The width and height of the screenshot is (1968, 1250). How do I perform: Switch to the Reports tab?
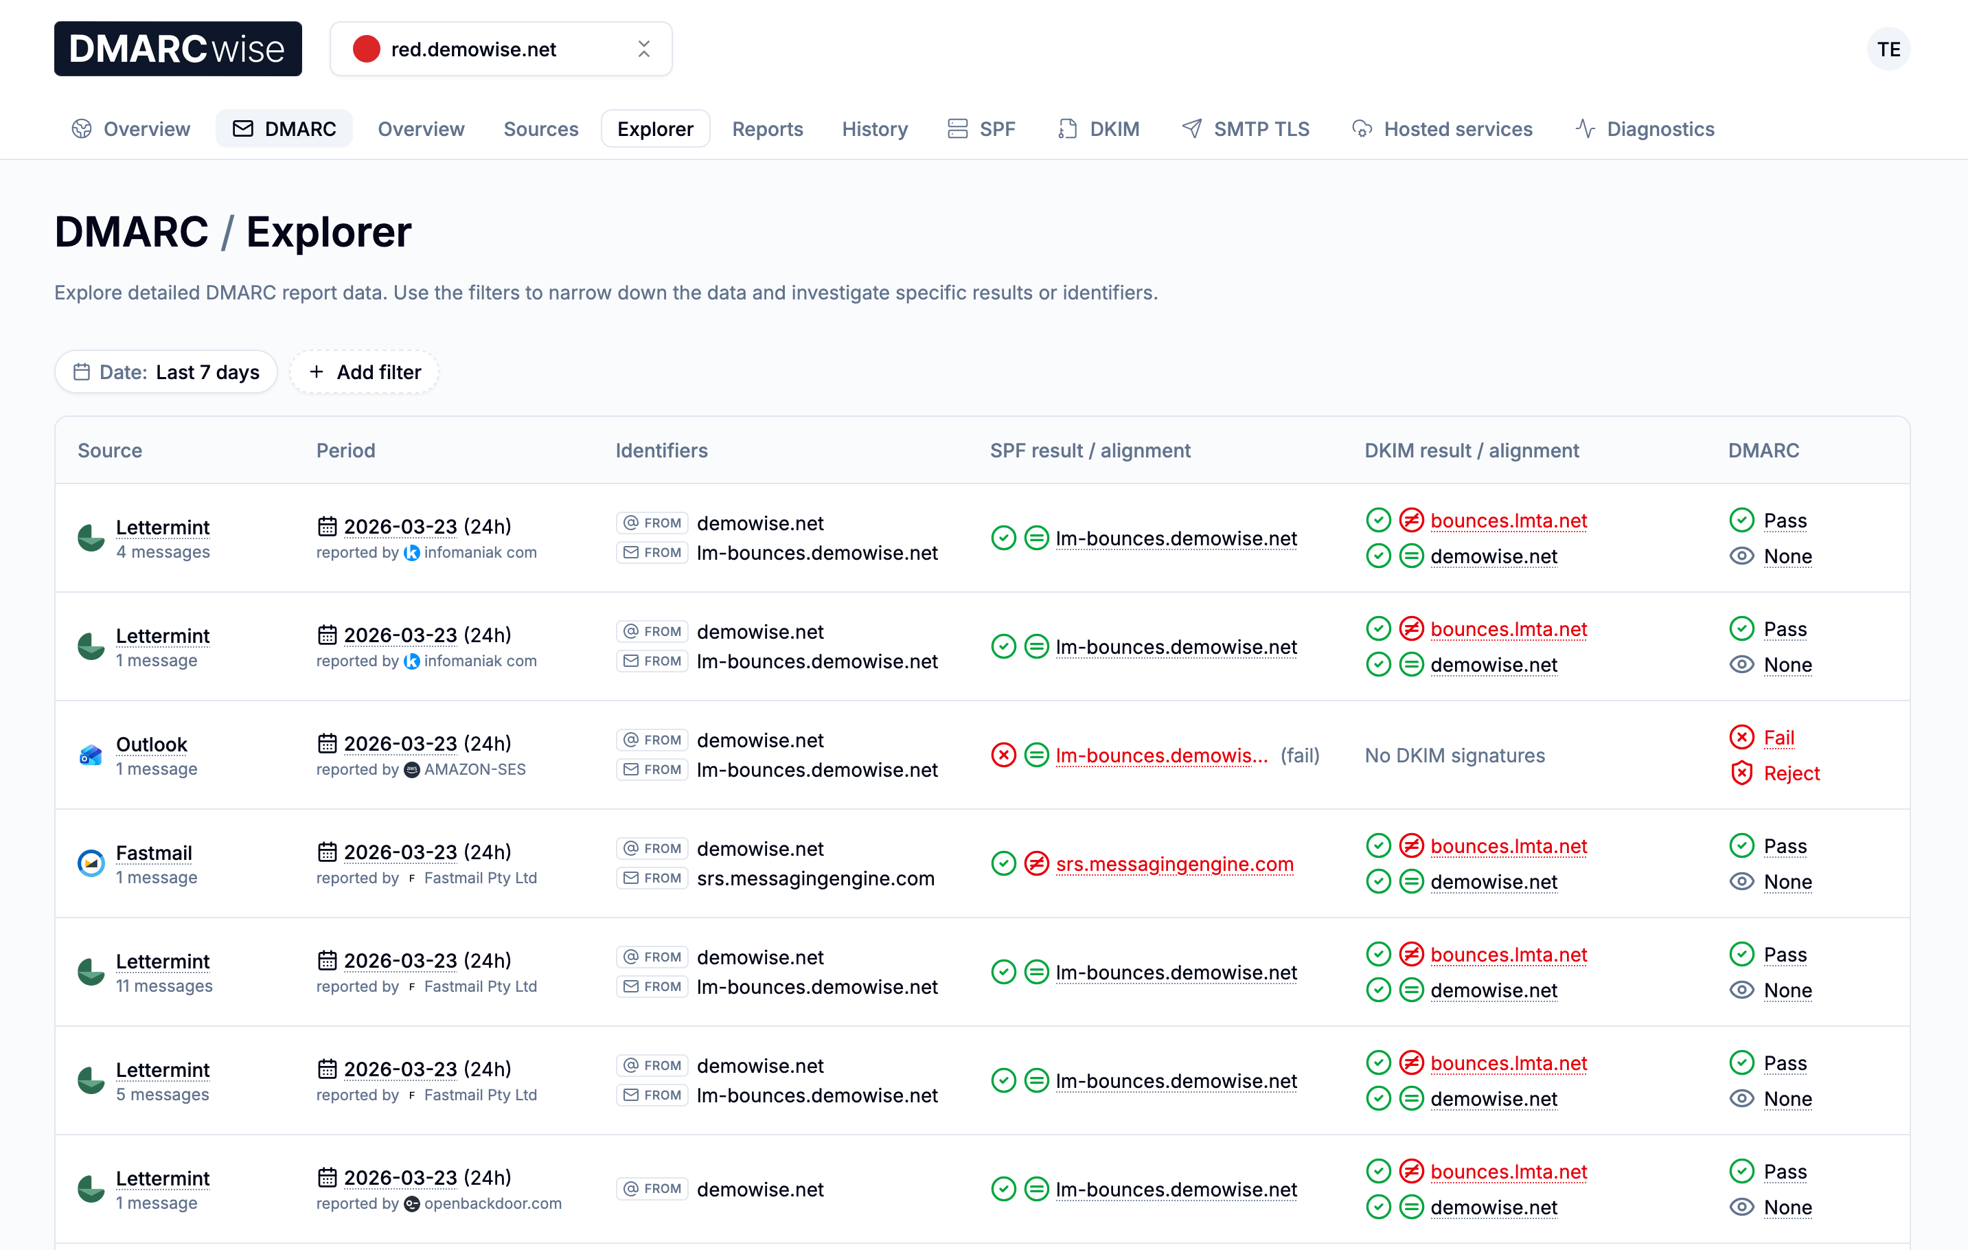pyautogui.click(x=766, y=128)
